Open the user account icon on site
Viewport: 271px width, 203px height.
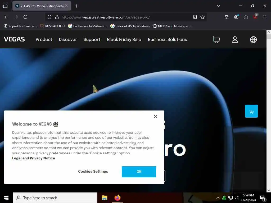[235, 40]
